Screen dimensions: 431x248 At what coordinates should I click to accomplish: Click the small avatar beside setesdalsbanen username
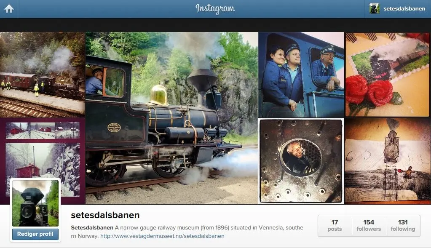[375, 9]
